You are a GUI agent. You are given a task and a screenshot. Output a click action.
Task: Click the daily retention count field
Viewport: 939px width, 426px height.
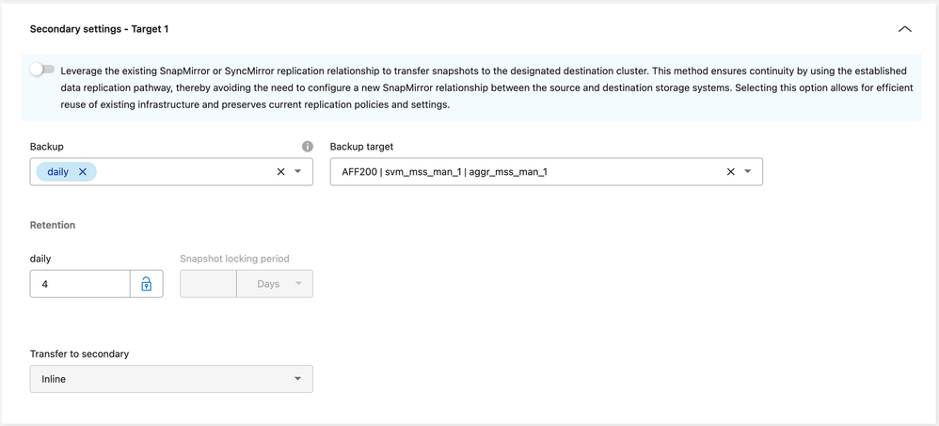80,284
